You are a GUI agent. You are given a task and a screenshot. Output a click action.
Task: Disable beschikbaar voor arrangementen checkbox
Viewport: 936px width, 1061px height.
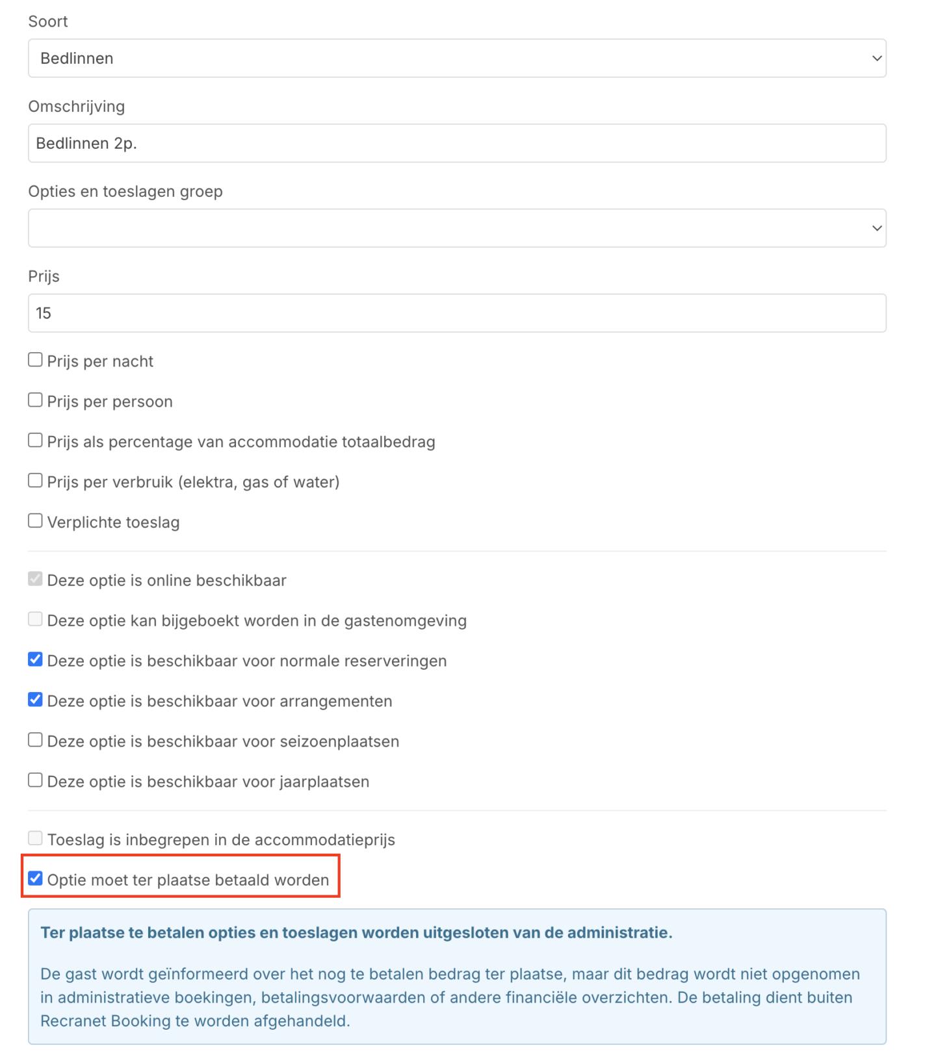click(35, 700)
